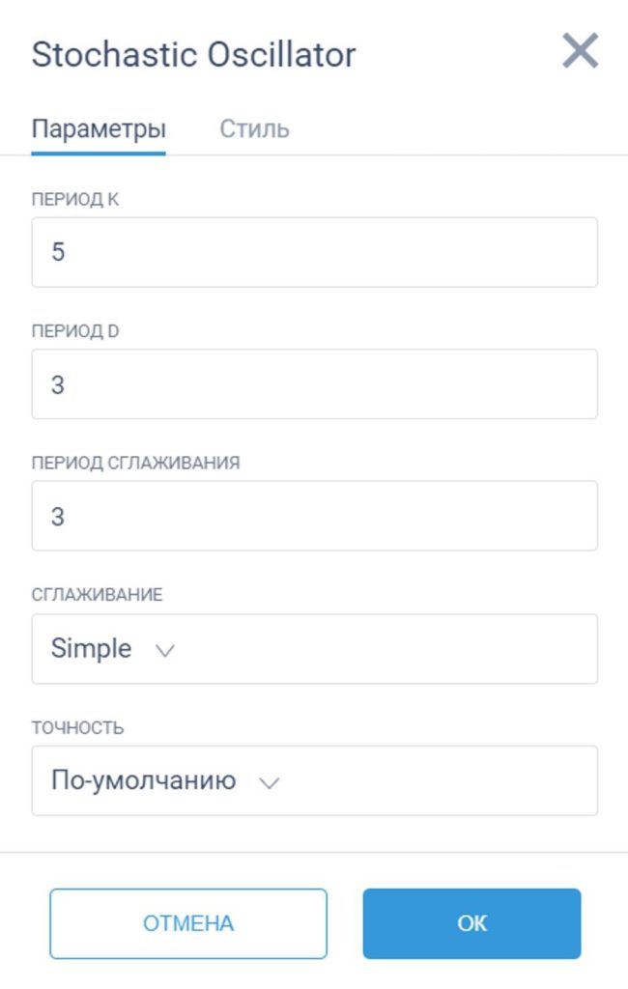The image size is (628, 989).
Task: Click the По-умолчанию precision value
Action: [143, 781]
